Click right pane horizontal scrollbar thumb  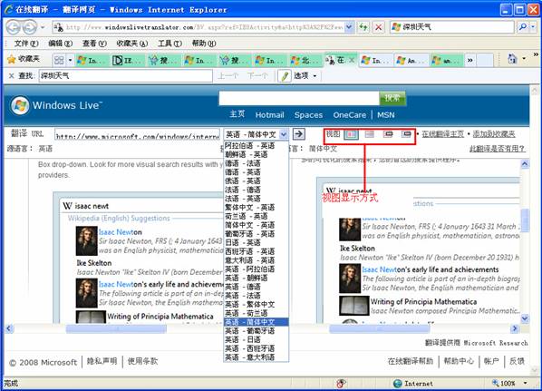point(379,328)
